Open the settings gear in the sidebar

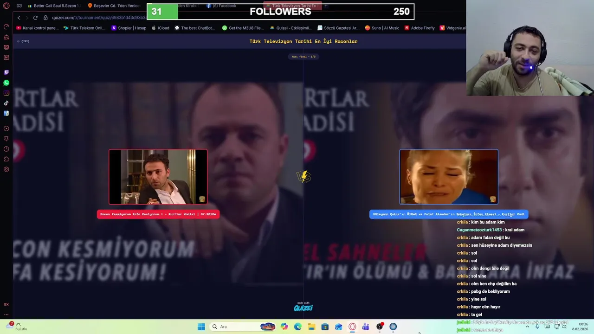click(x=6, y=169)
